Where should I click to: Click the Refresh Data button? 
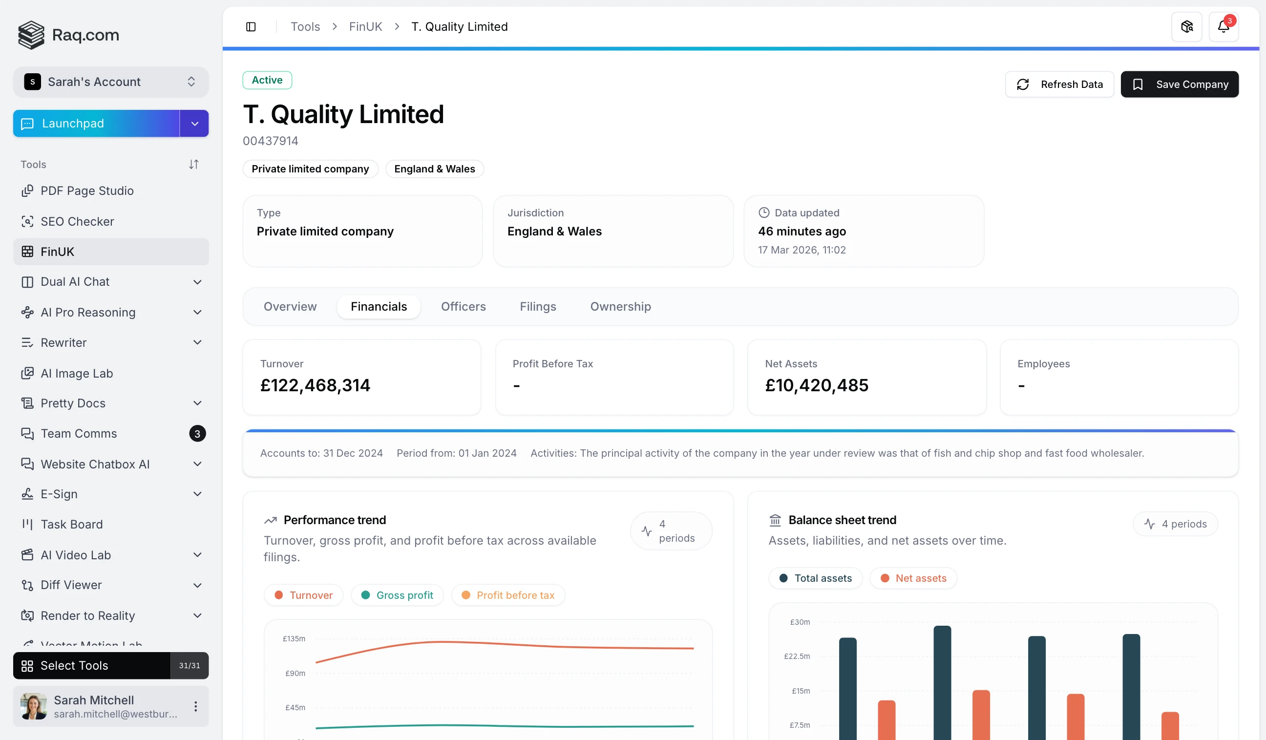[1059, 84]
